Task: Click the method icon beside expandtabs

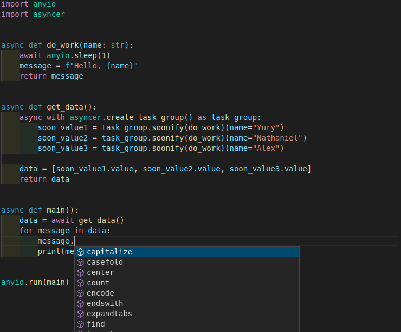Action: pyautogui.click(x=80, y=314)
